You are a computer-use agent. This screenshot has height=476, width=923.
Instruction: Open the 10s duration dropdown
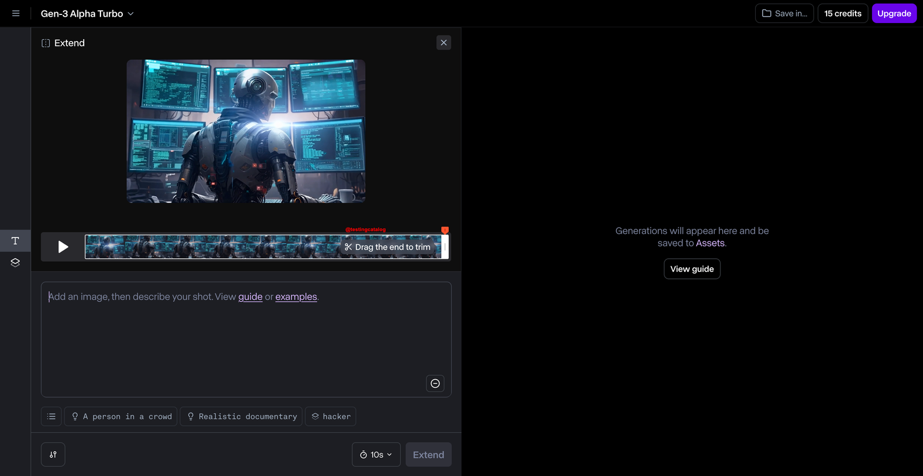click(x=376, y=455)
